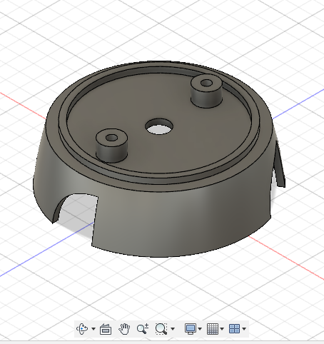The height and width of the screenshot is (344, 324).
Task: Click the Look At tool
Action: click(x=106, y=329)
